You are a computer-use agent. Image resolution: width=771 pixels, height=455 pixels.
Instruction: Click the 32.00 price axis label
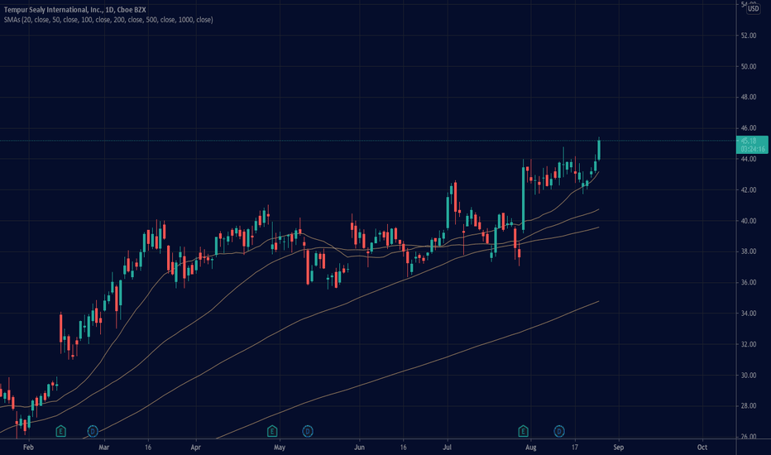(749, 344)
